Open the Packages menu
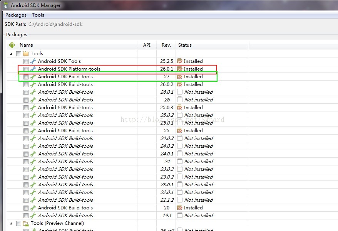 pos(16,15)
